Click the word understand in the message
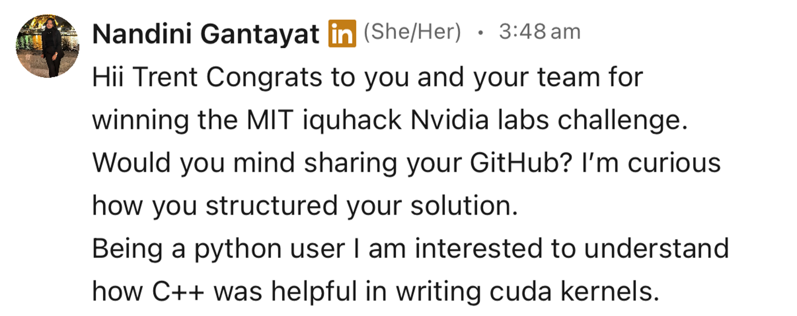Screen dimensions: 797x316 pos(656,248)
